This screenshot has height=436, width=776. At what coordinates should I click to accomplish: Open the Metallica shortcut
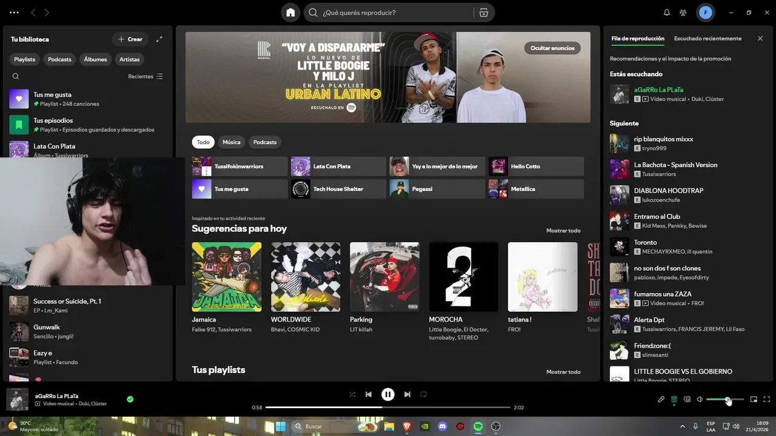coord(536,189)
